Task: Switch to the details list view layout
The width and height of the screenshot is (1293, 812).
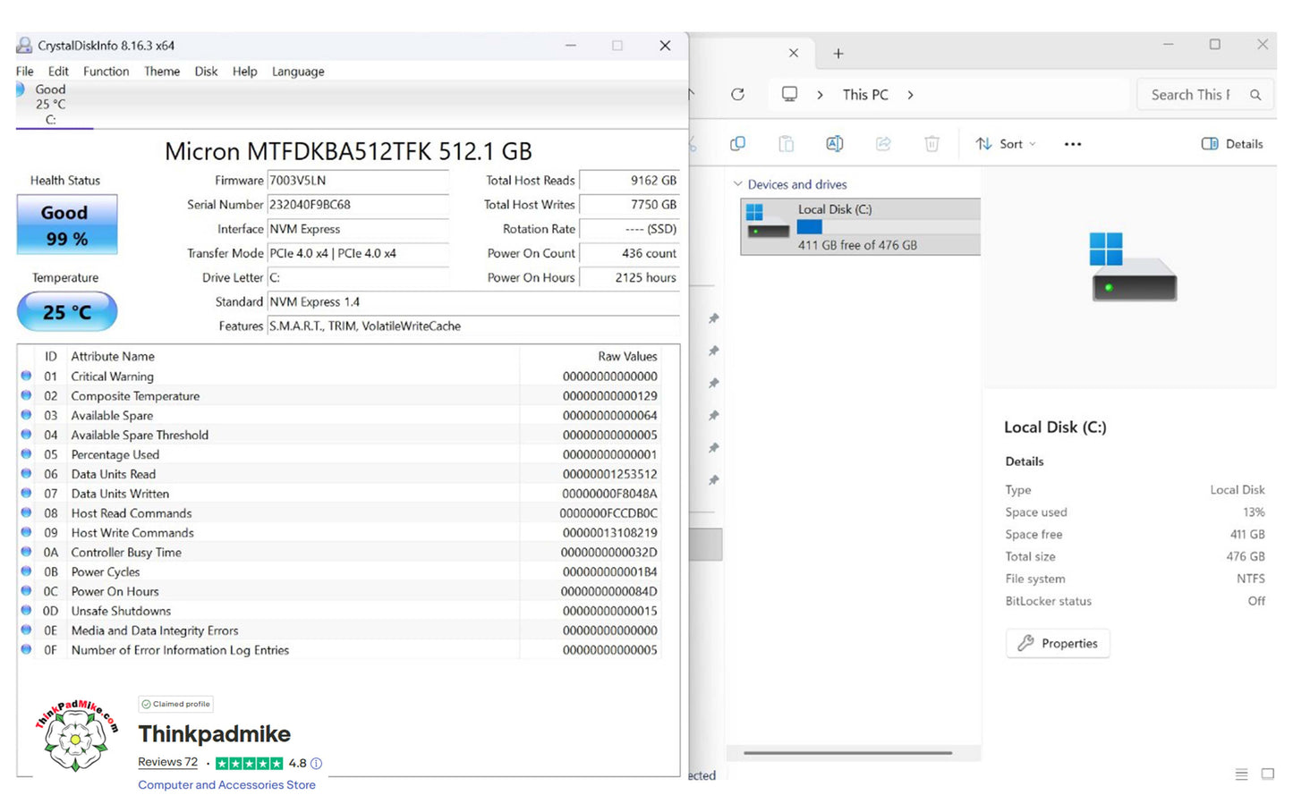Action: point(1241,774)
